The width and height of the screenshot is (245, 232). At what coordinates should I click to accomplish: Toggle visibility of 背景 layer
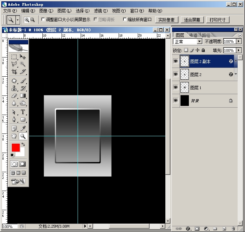[x=176, y=101]
